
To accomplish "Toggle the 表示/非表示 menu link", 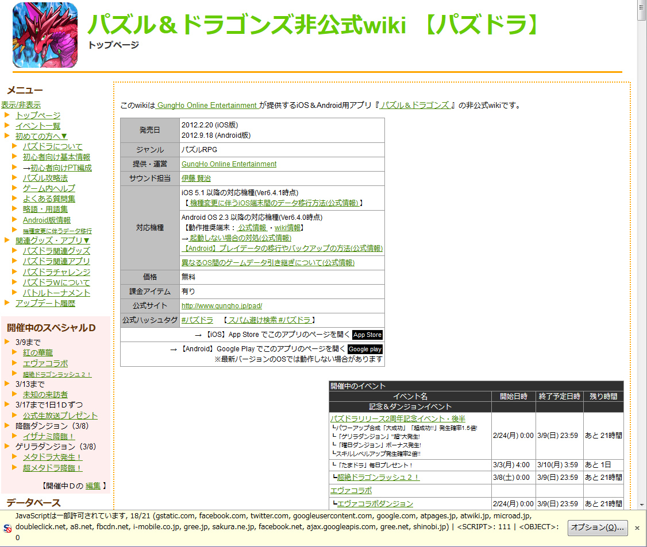I will point(21,104).
